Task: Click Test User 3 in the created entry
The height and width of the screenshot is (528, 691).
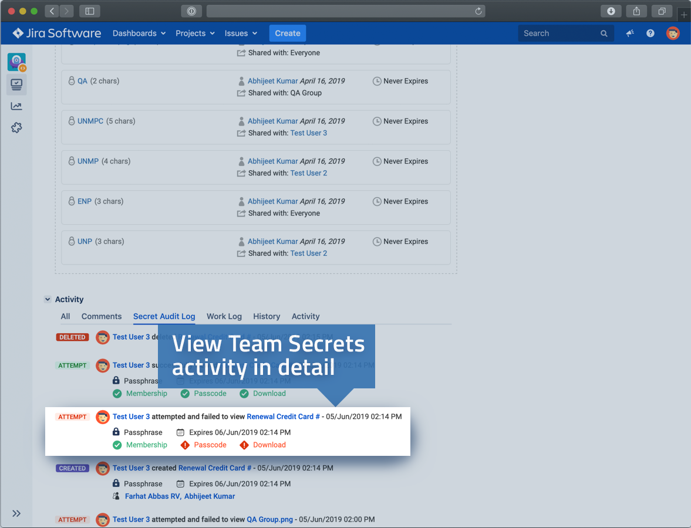Action: tap(131, 468)
